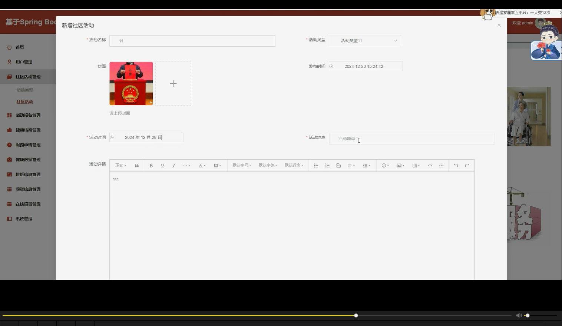Open insert table menu in editor
This screenshot has height=326, width=562.
click(416, 166)
